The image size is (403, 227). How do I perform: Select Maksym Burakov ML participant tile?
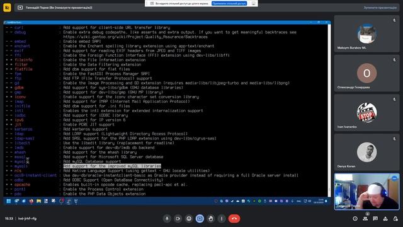click(366, 33)
